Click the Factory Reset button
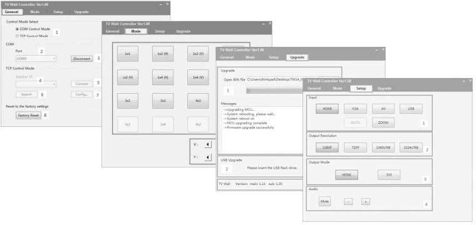 (x=28, y=116)
